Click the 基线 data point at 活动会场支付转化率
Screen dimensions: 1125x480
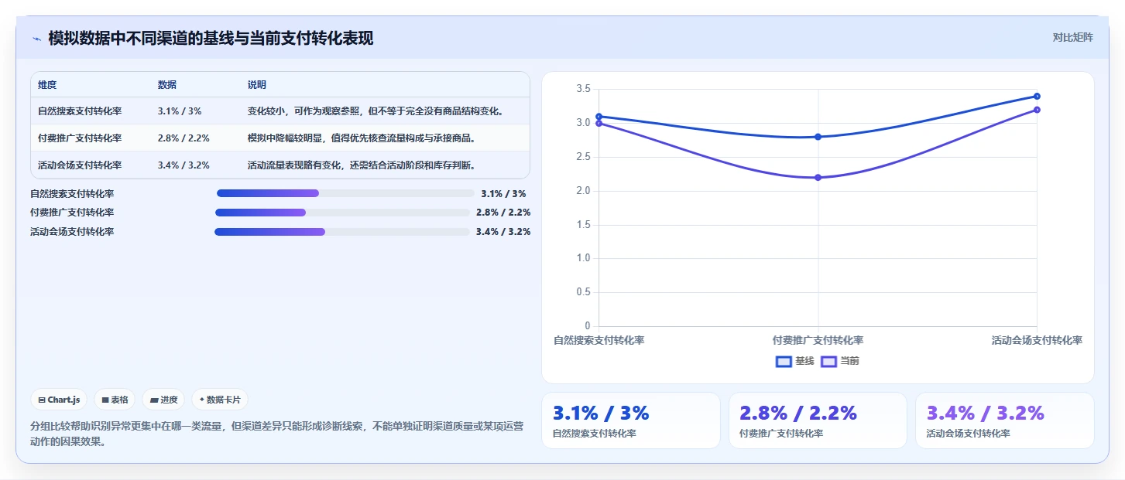(1037, 96)
